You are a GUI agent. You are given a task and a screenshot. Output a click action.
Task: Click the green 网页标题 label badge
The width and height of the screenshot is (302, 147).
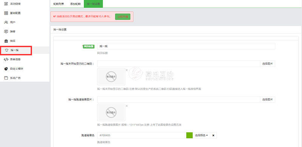click(x=88, y=46)
